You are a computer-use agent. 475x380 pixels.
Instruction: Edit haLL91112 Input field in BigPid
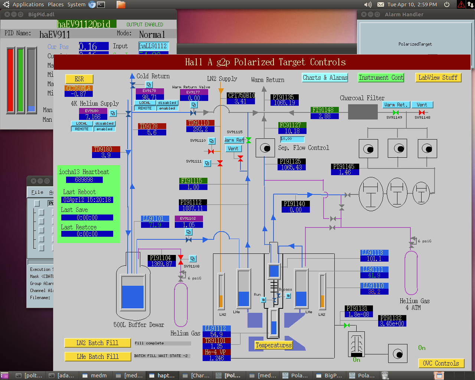[x=154, y=46]
